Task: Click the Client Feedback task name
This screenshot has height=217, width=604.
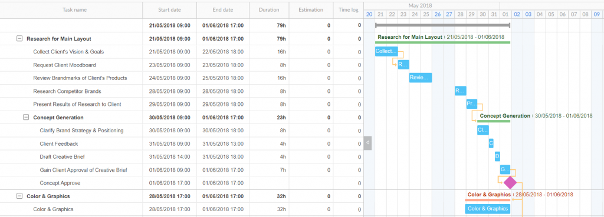Action: (58, 143)
